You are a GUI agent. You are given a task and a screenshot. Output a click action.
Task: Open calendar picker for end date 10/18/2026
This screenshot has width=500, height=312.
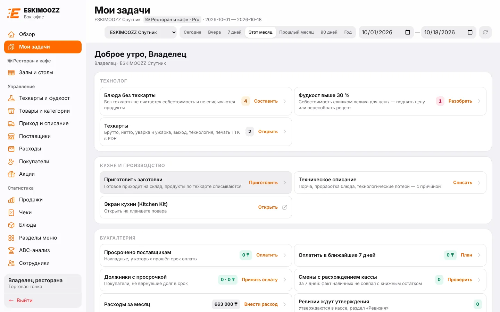pos(470,32)
